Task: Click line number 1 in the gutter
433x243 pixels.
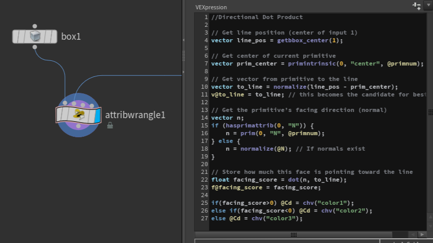Action: tap(206, 17)
